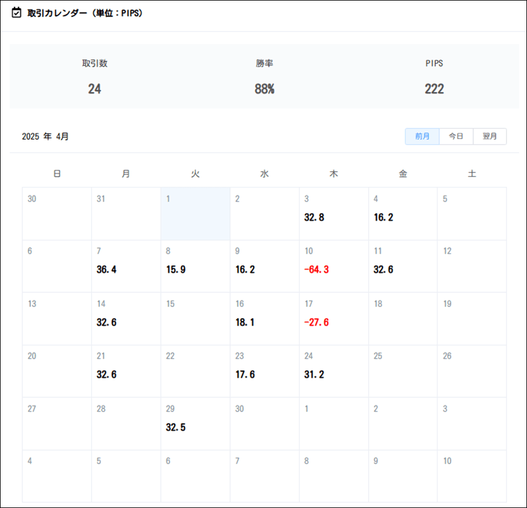Select the April 22 calendar cell

click(195, 371)
